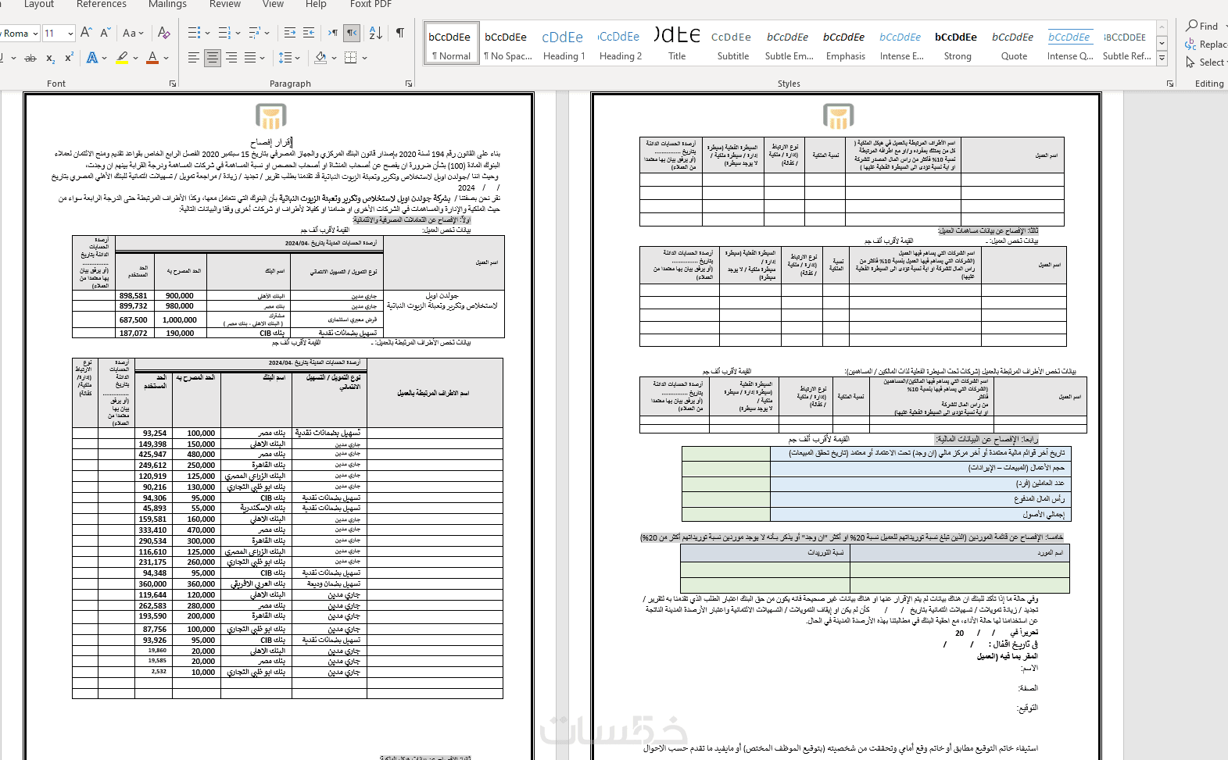The image size is (1228, 760).
Task: Open the Font dialog launcher
Action: click(173, 84)
